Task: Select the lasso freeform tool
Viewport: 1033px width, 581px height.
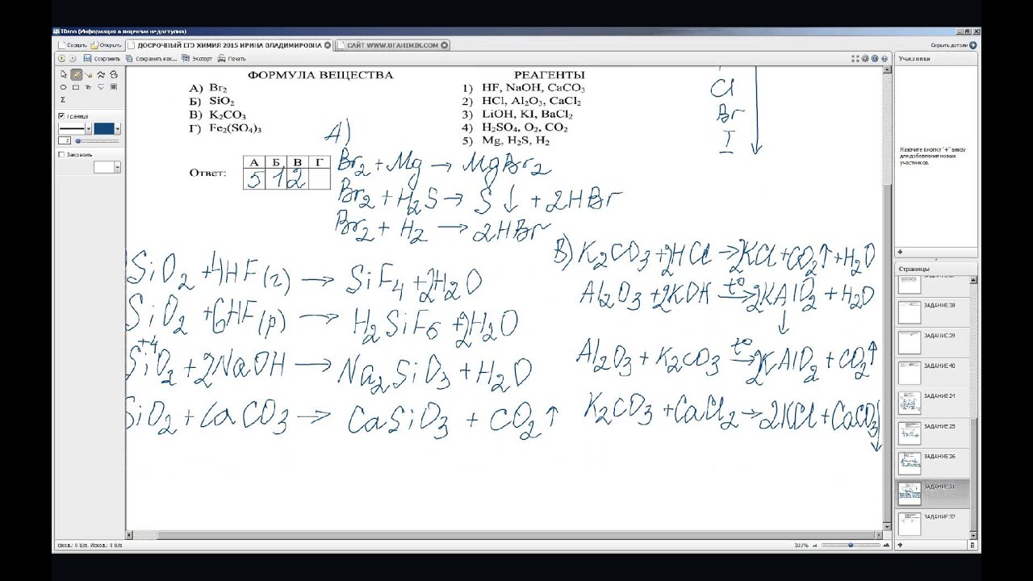Action: (114, 74)
